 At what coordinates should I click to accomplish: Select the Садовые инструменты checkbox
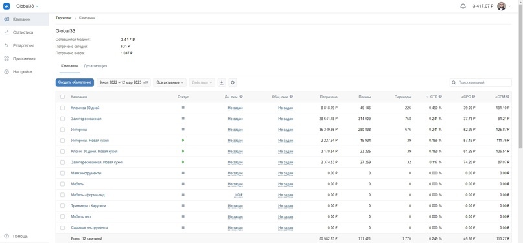(62, 228)
